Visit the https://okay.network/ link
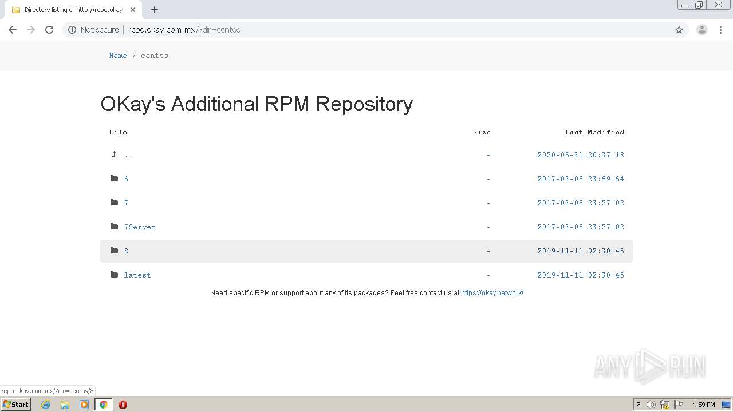This screenshot has width=733, height=412. (x=492, y=293)
